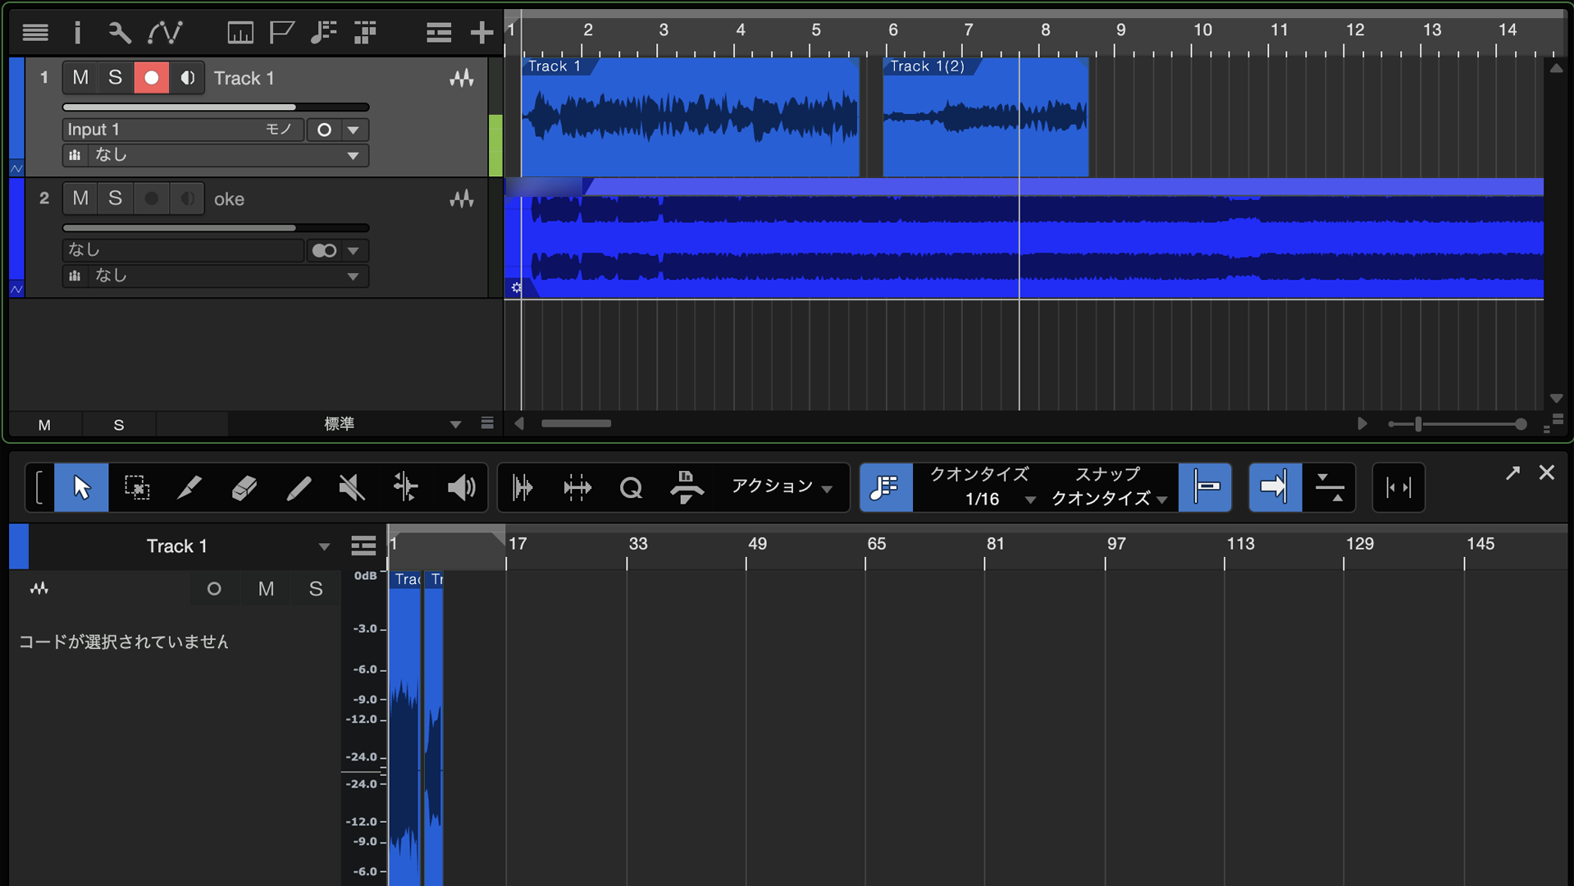Click bar 9 on the timeline ruler
This screenshot has width=1574, height=886.
tap(1120, 31)
